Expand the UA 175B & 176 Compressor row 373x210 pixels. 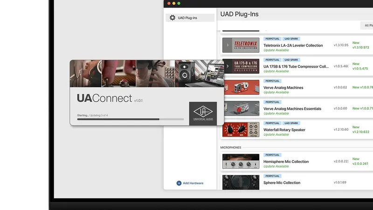[x=228, y=66]
